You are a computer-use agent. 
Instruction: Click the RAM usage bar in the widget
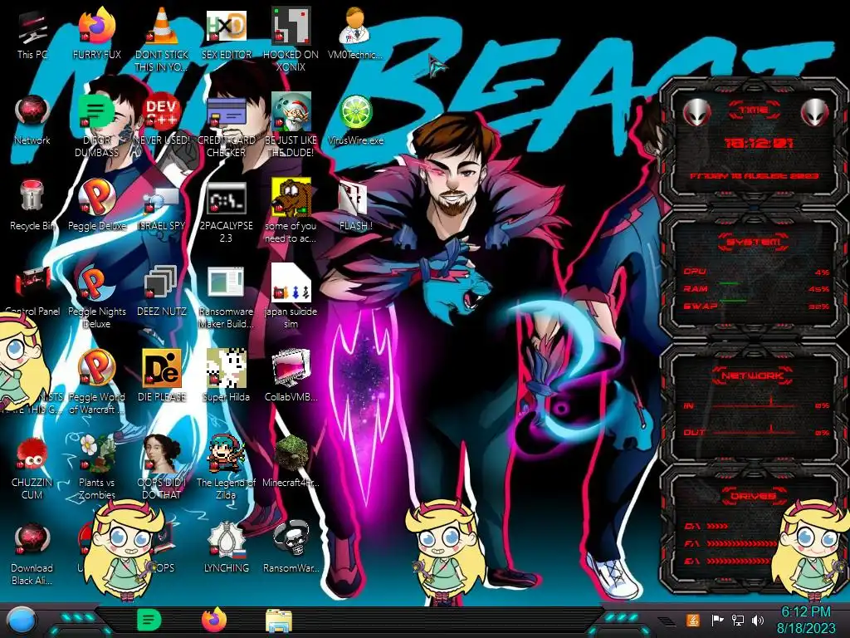point(729,283)
